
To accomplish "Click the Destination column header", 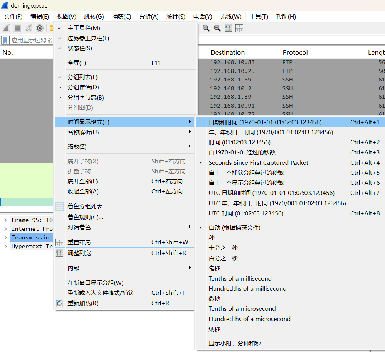I will [x=244, y=52].
